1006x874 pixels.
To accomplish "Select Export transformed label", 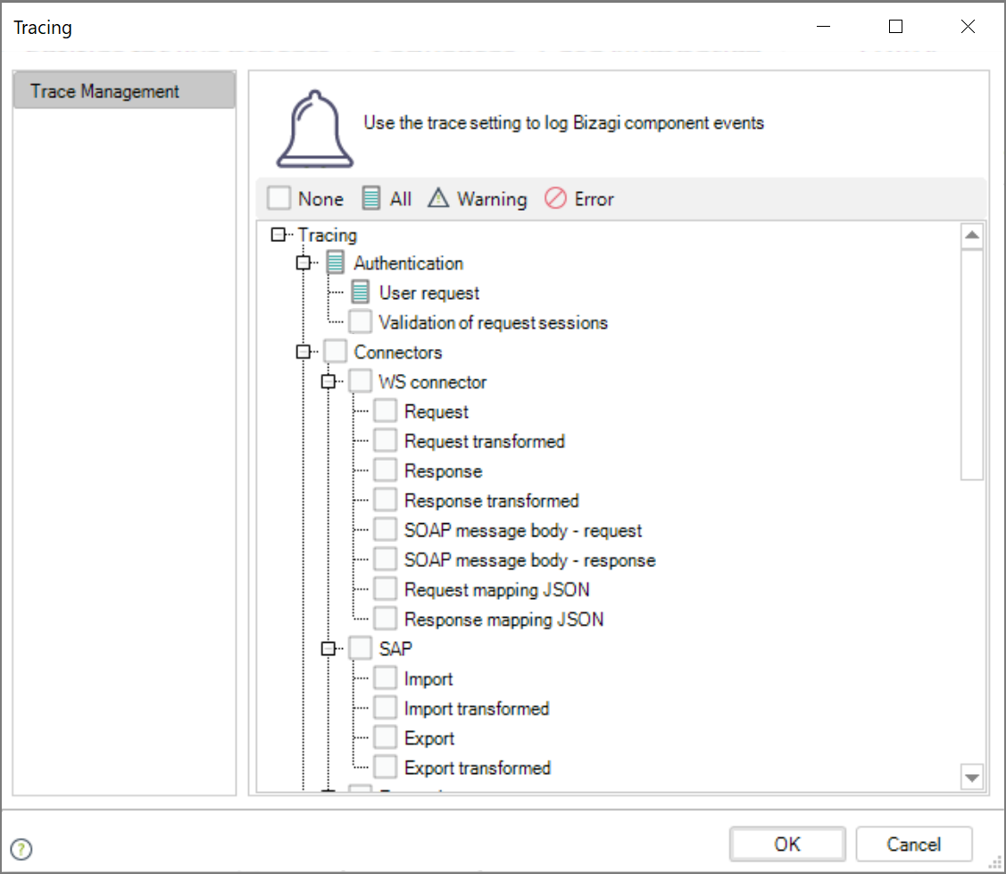I will click(x=478, y=768).
